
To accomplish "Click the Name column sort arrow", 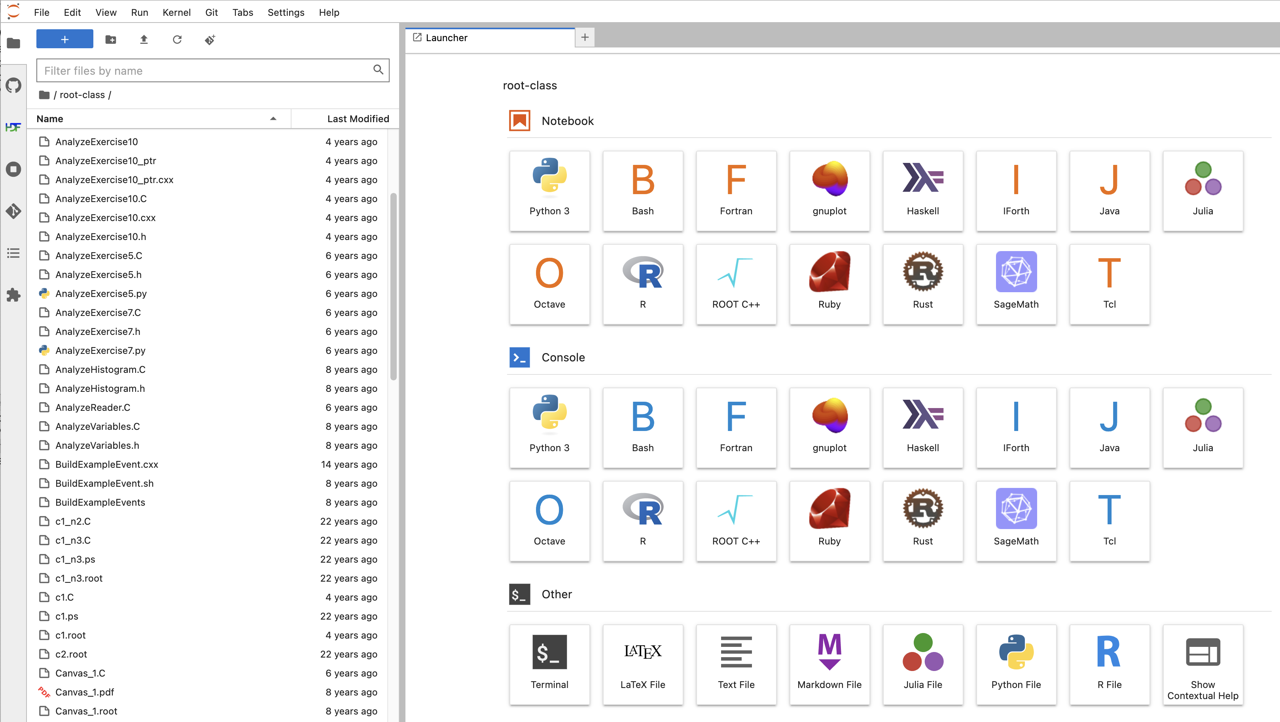I will [273, 119].
